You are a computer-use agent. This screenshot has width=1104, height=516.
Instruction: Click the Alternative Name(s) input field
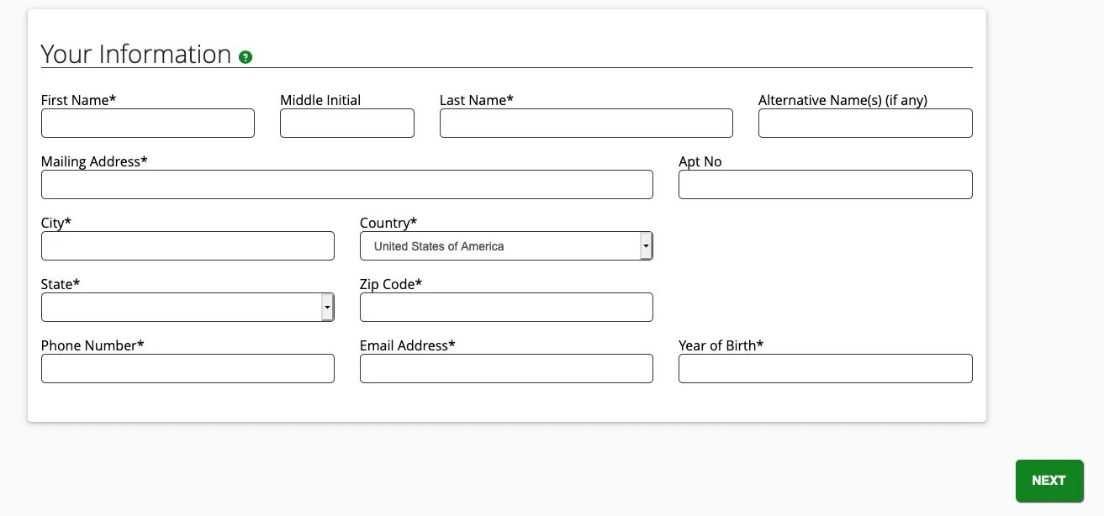click(864, 123)
